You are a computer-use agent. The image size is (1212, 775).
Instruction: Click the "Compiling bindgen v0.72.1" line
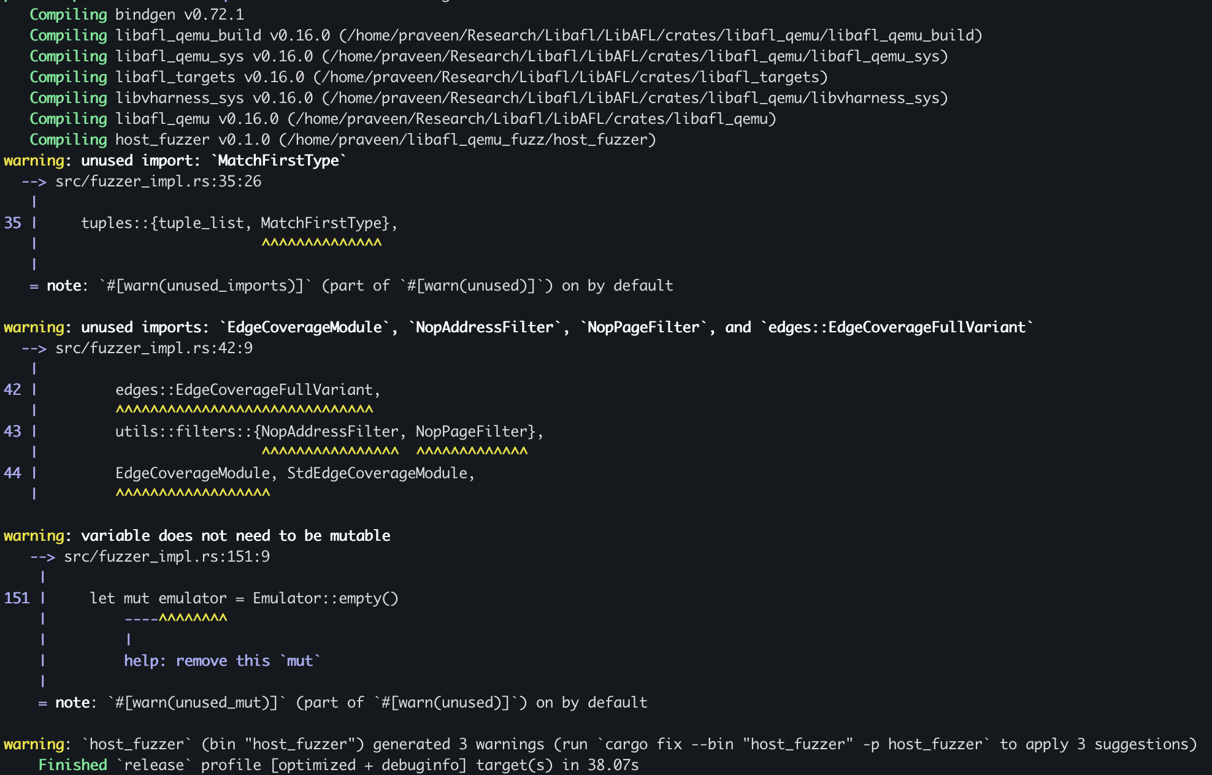(x=136, y=15)
